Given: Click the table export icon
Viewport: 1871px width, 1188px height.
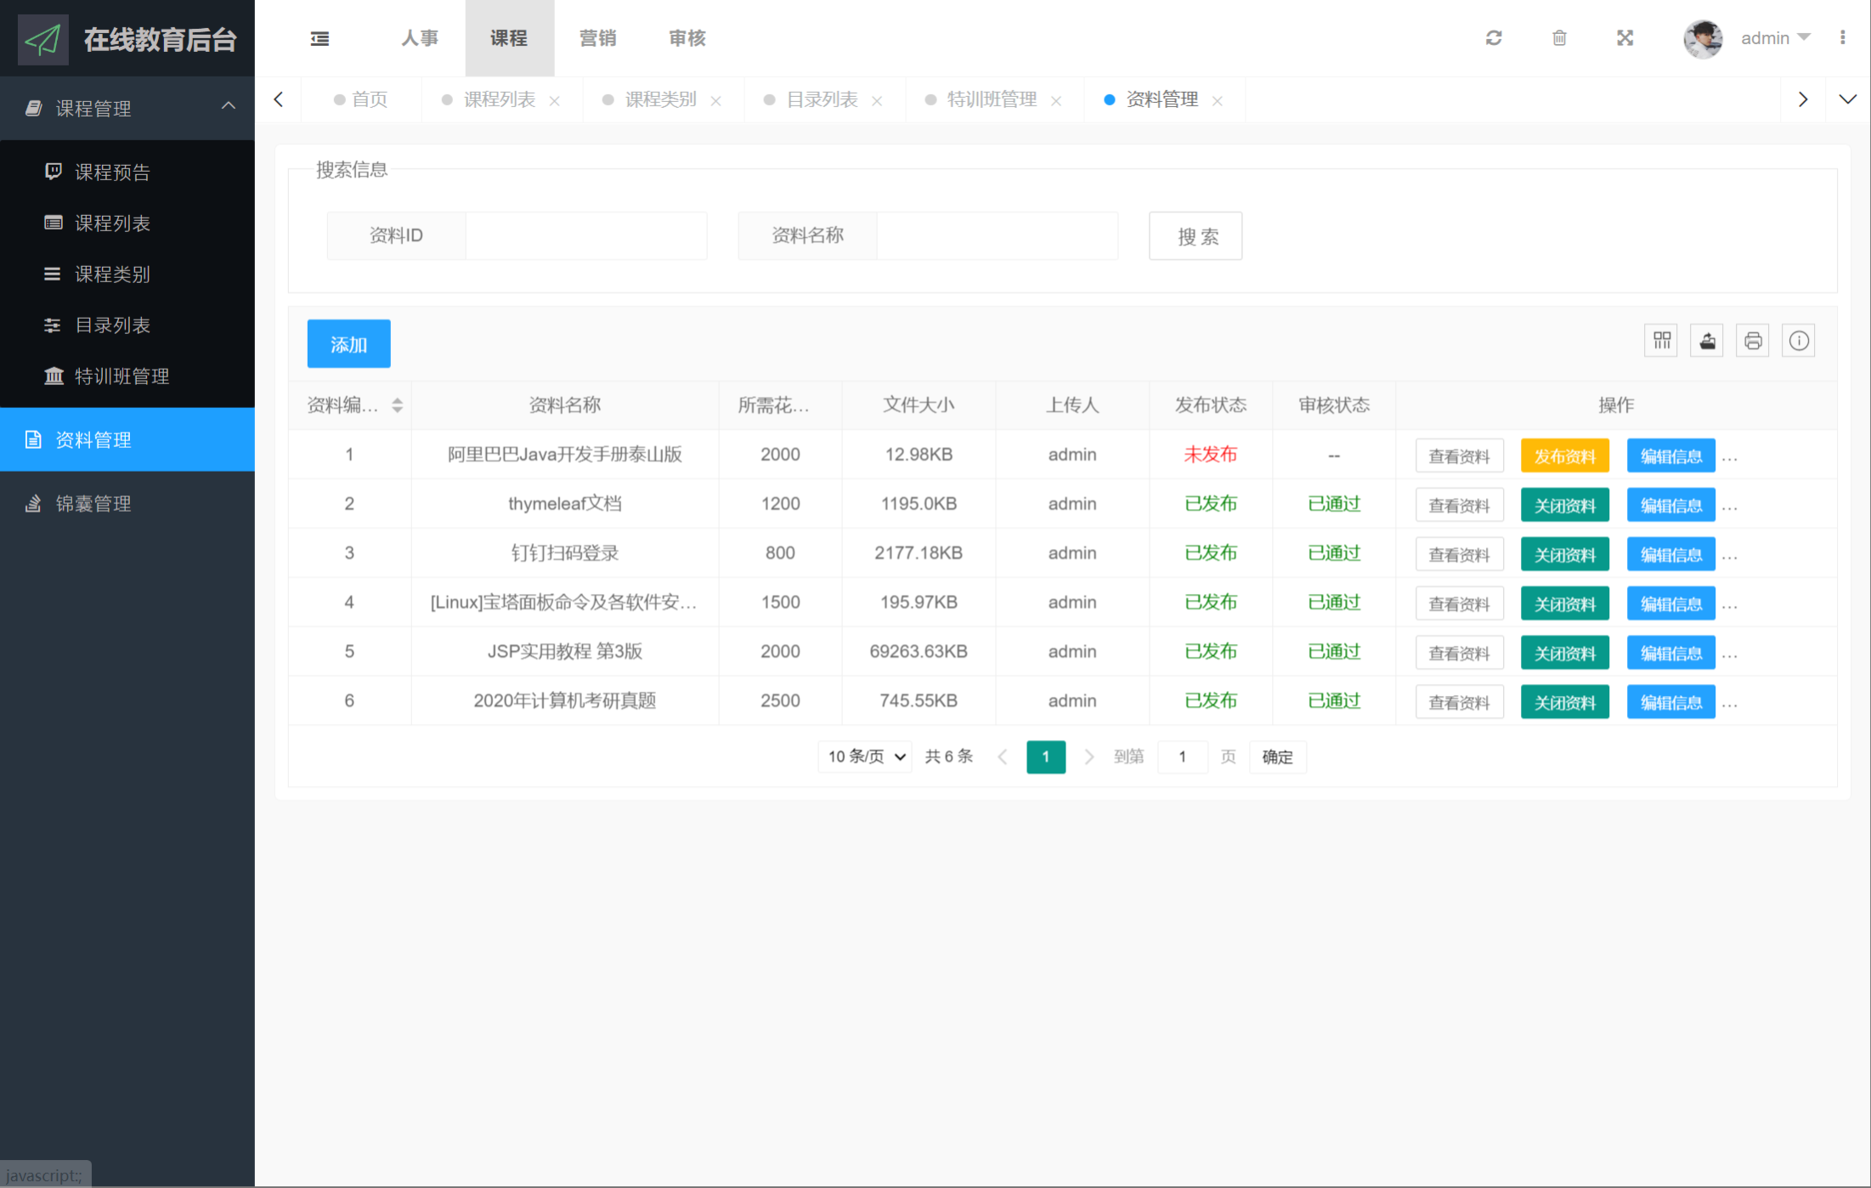Looking at the screenshot, I should pos(1707,341).
